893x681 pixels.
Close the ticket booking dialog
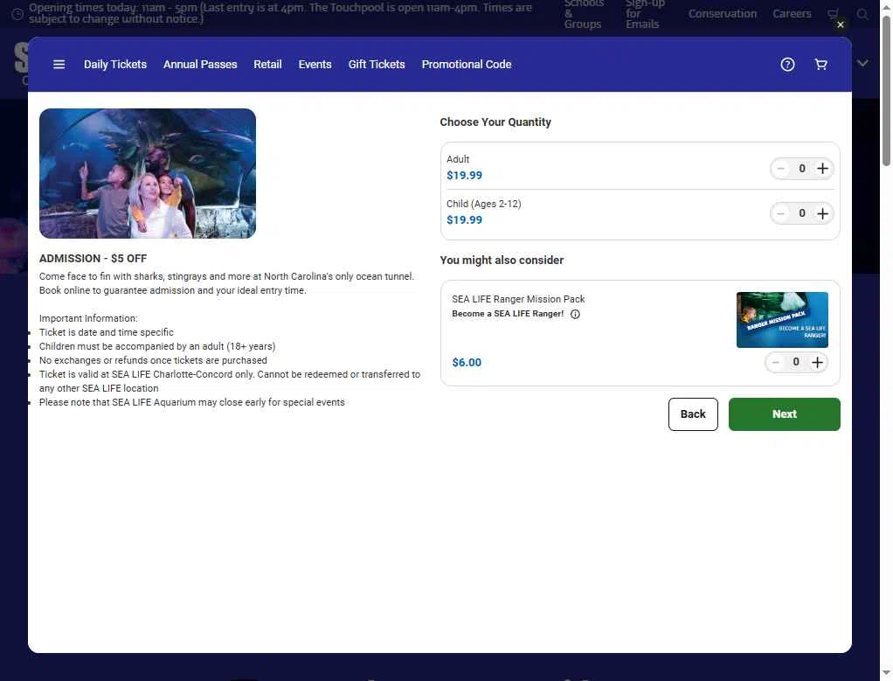tap(840, 24)
